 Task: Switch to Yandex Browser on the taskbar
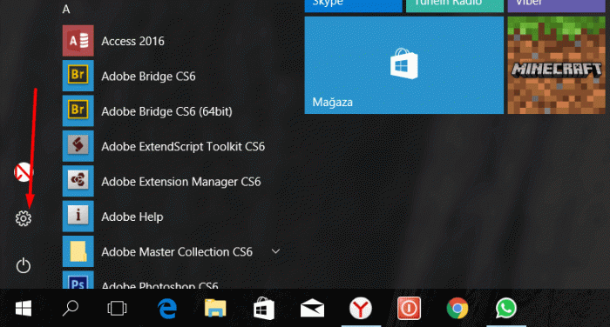361,309
